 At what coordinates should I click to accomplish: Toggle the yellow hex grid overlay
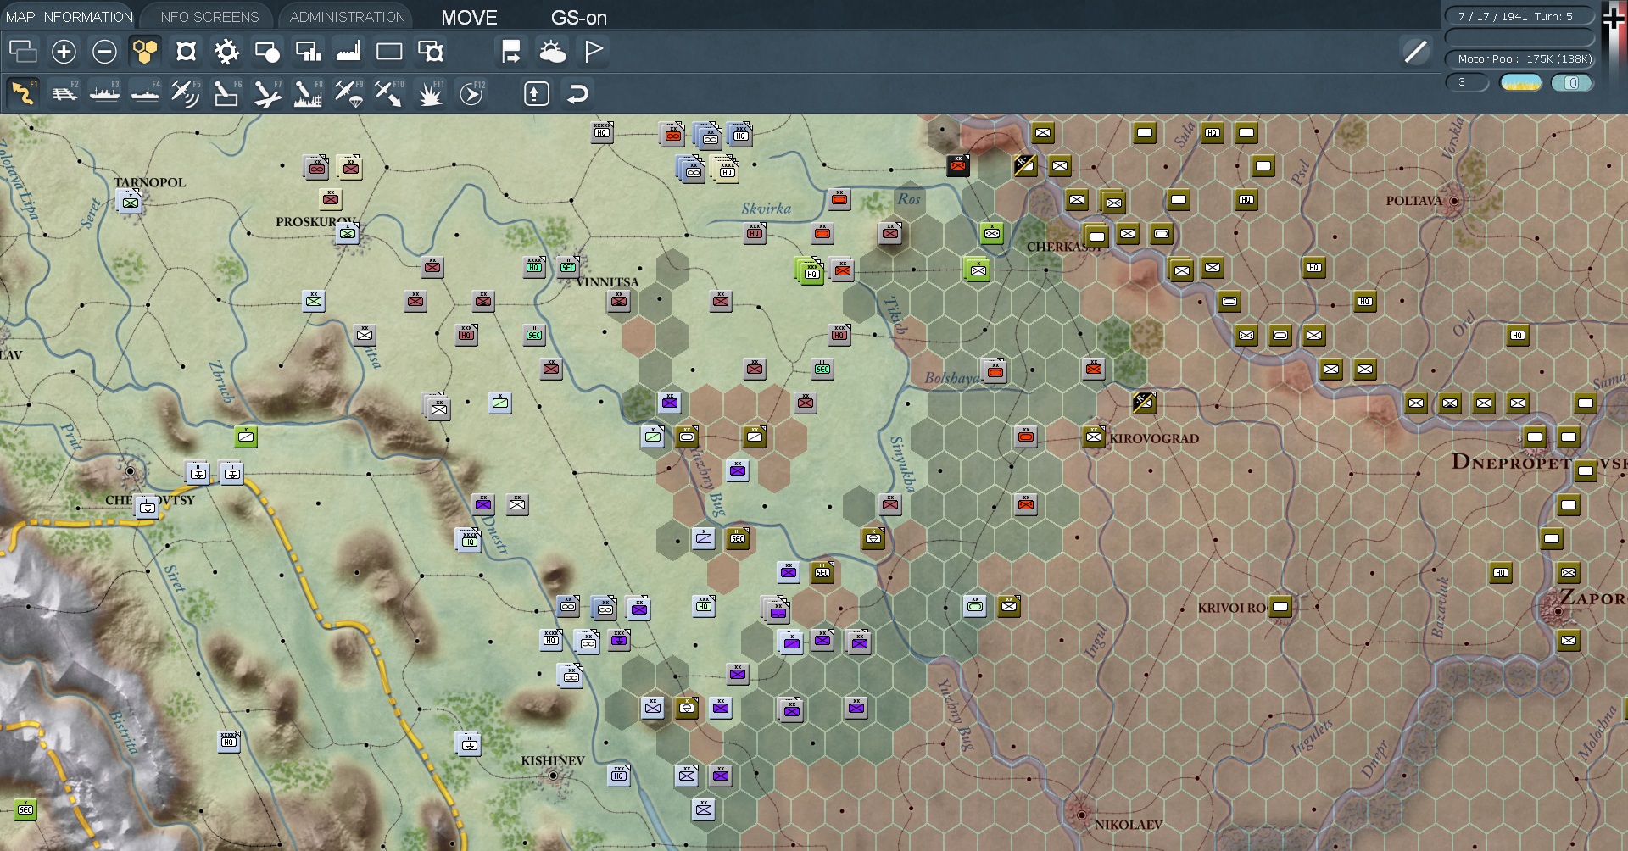click(145, 52)
